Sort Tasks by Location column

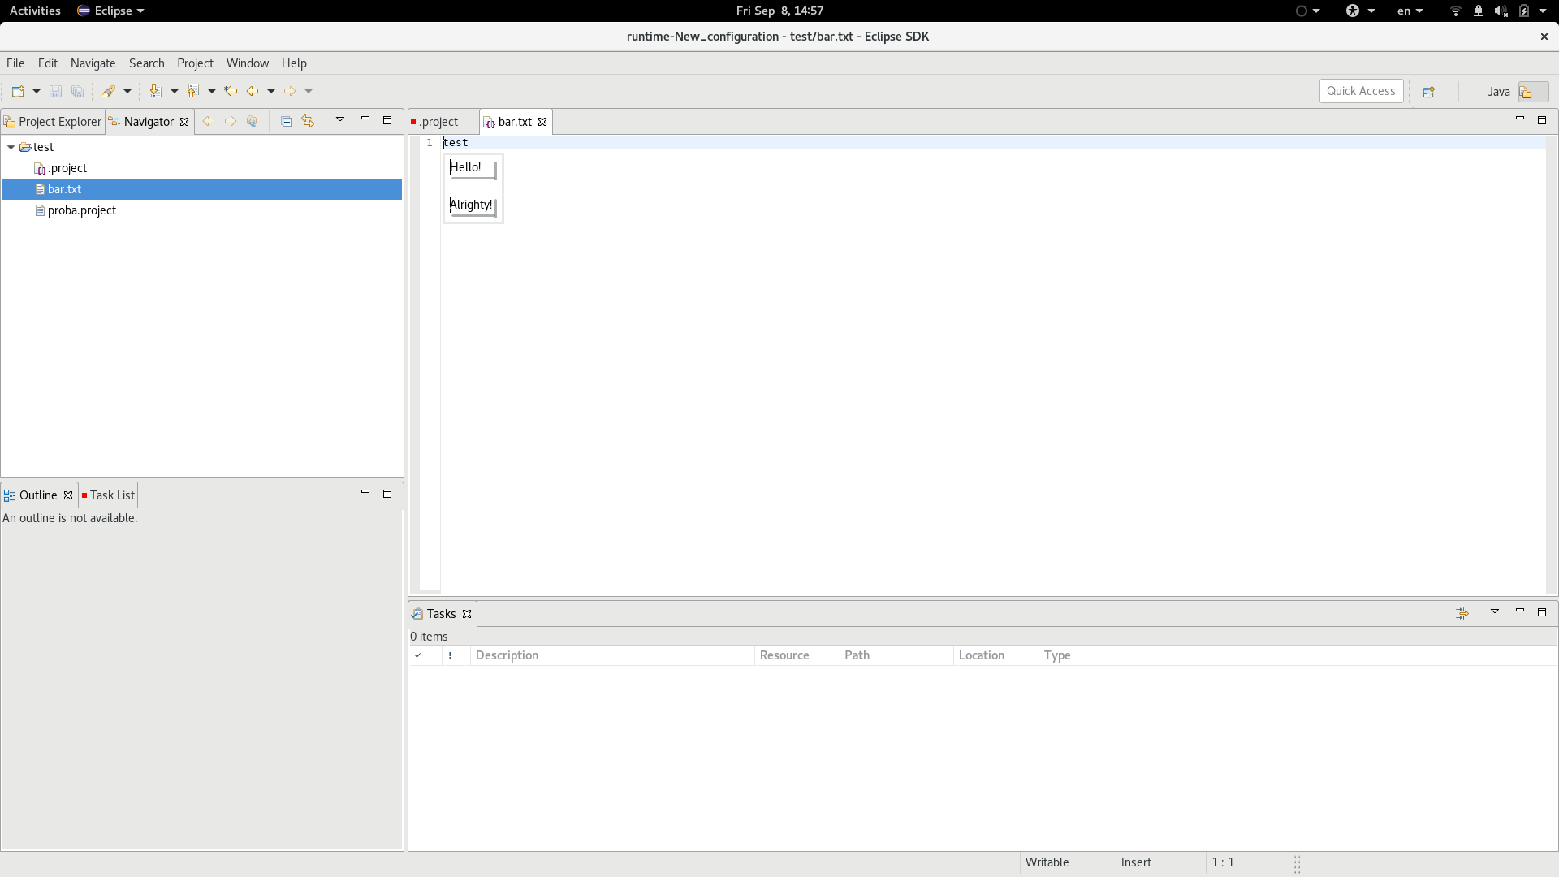[x=996, y=655]
